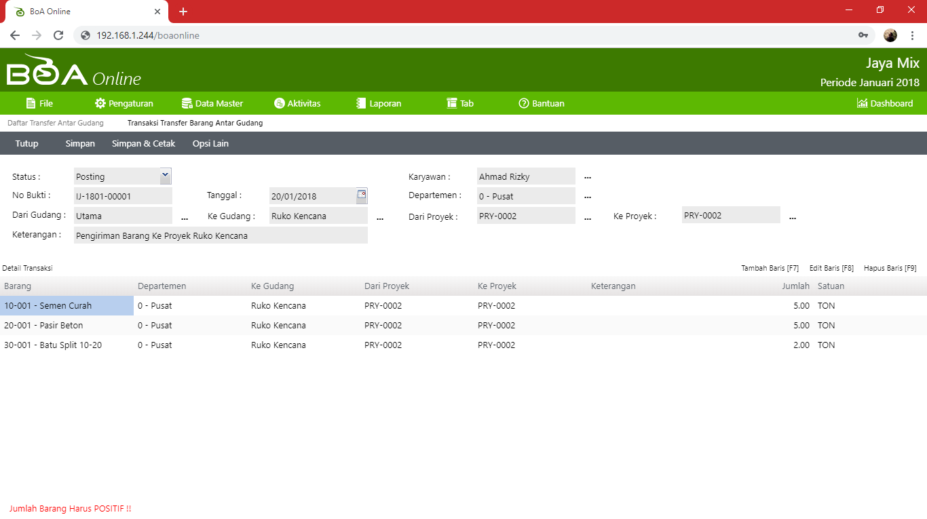Click the calendar icon beside Tanggal
927x519 pixels.
362,195
